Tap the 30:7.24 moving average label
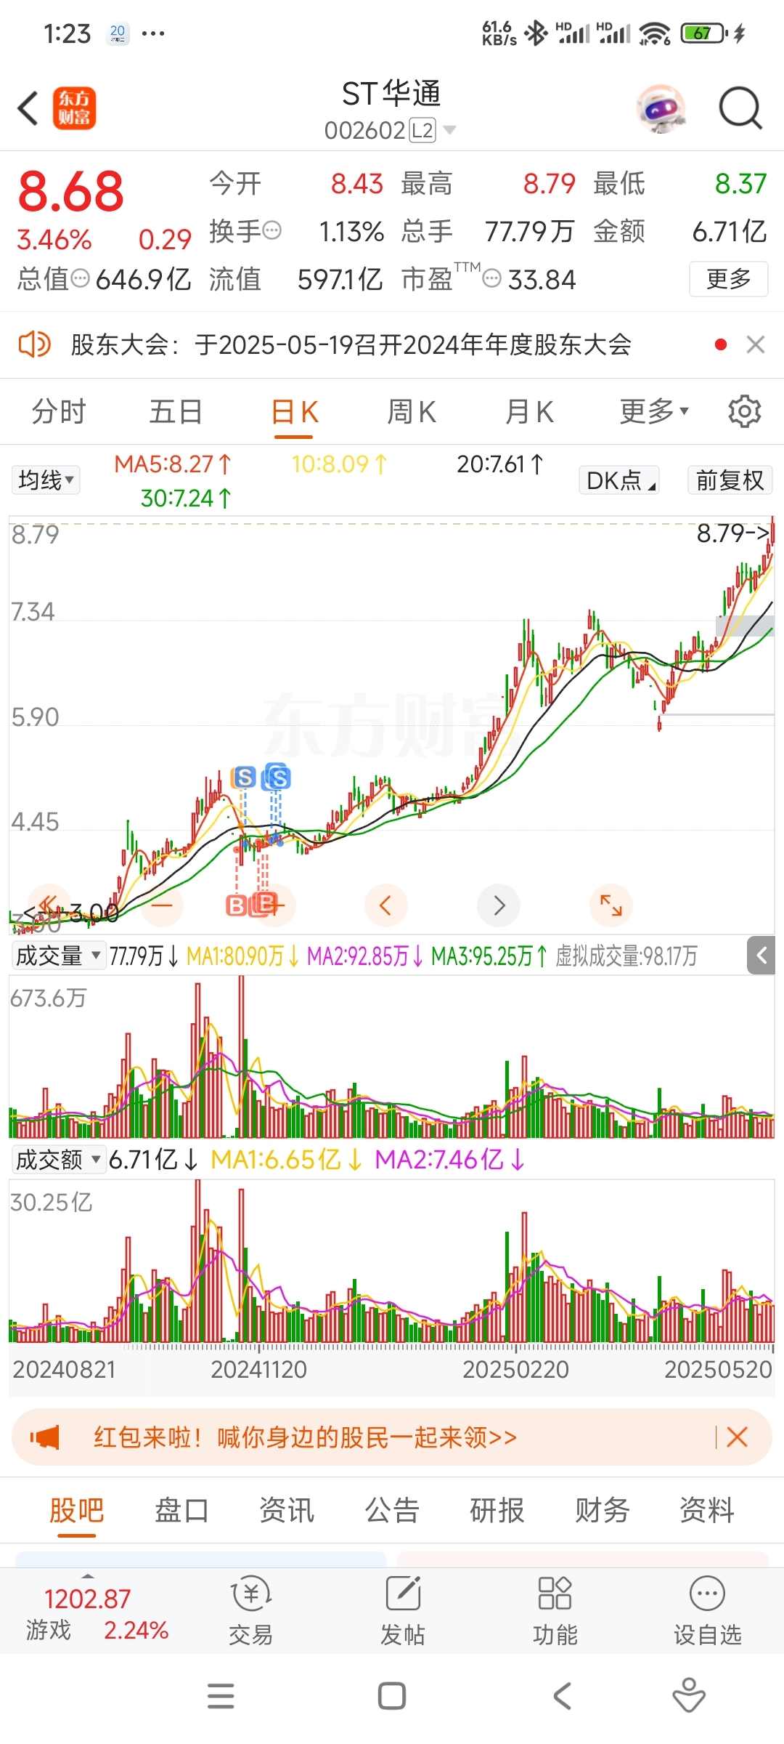 click(x=185, y=498)
